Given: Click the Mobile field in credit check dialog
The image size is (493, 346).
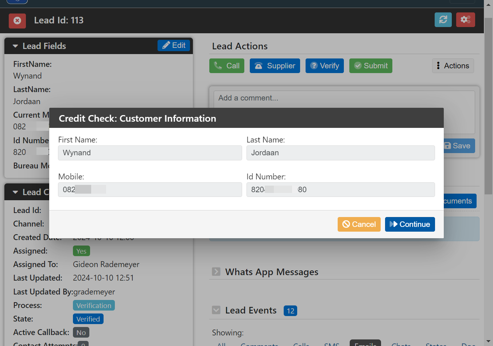Looking at the screenshot, I should (x=150, y=190).
